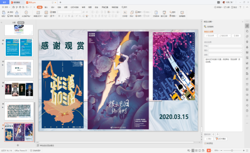Click the undo arrow icon
The image size is (250, 153).
click(27, 7)
